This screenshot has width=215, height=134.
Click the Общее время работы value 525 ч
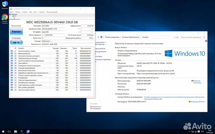pos(87,38)
